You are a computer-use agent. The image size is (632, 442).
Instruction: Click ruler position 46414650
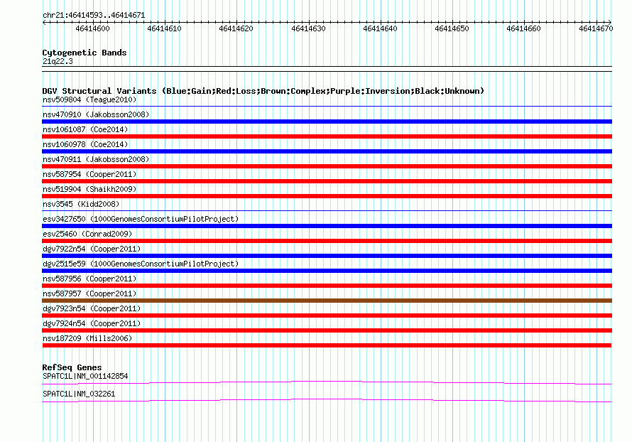click(452, 28)
